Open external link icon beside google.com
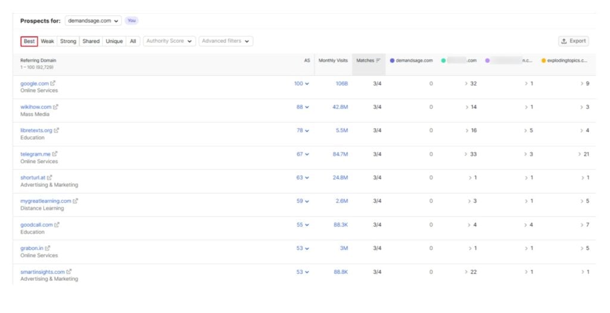This screenshot has width=610, height=313. click(x=53, y=83)
